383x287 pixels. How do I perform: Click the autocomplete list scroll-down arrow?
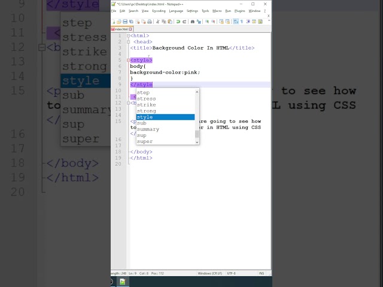point(197,142)
